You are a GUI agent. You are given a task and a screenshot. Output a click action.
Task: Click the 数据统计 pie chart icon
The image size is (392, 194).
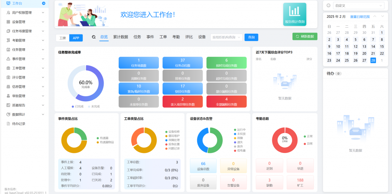(x=8, y=114)
